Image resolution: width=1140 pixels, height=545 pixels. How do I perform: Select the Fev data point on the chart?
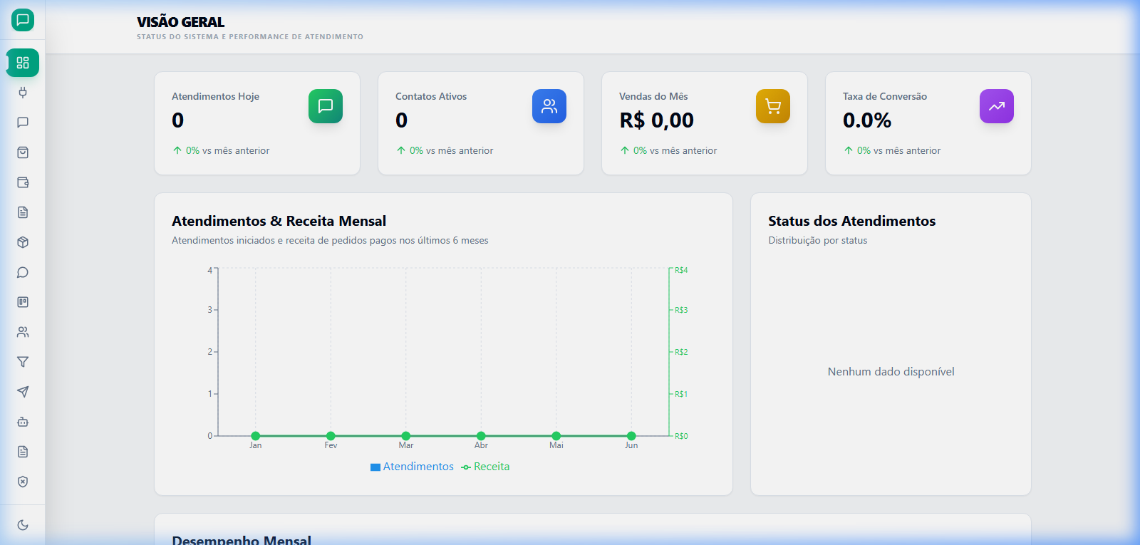pos(331,436)
